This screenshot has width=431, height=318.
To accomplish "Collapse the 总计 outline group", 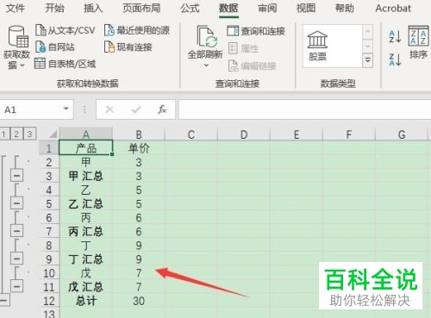I will [x=4, y=300].
